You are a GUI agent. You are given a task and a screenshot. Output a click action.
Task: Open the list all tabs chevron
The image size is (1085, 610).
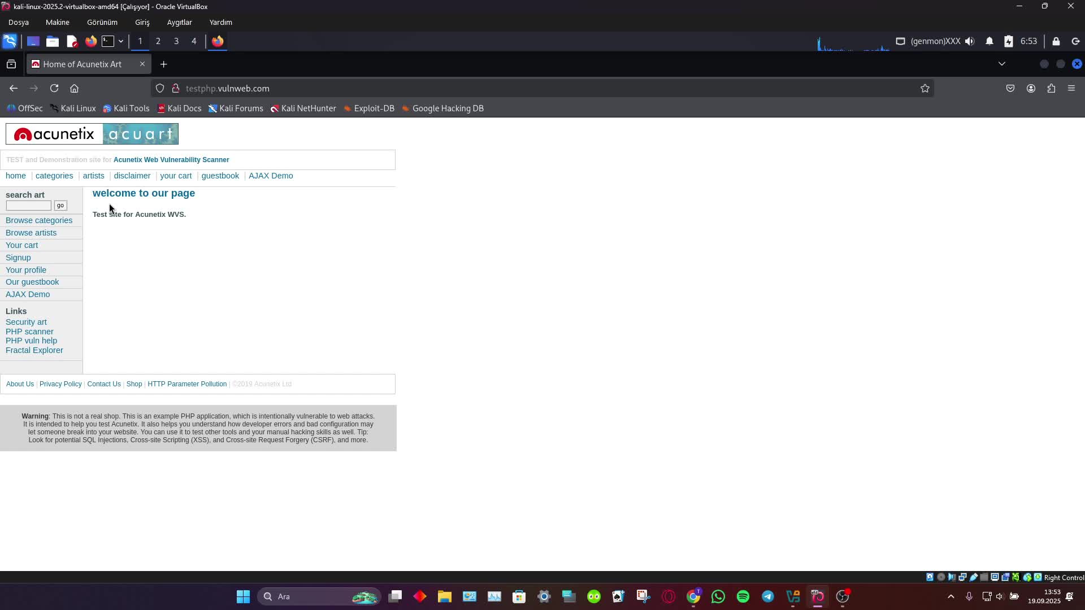(1001, 64)
